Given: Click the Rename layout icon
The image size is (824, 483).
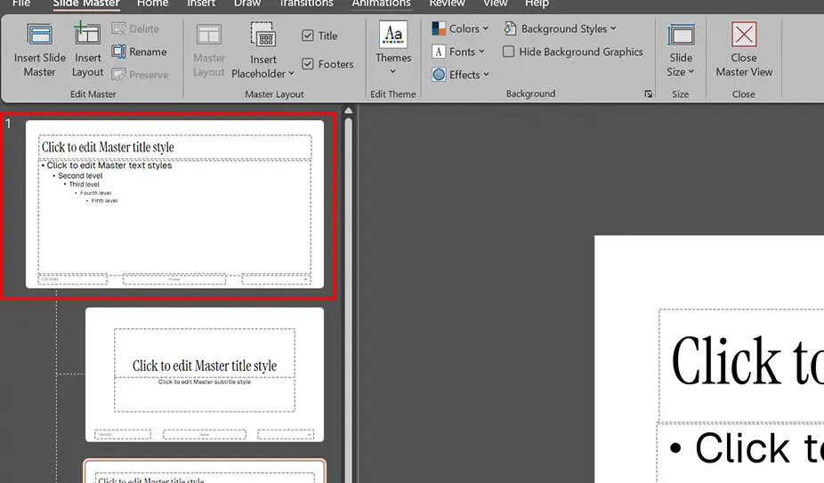Looking at the screenshot, I should coord(118,52).
